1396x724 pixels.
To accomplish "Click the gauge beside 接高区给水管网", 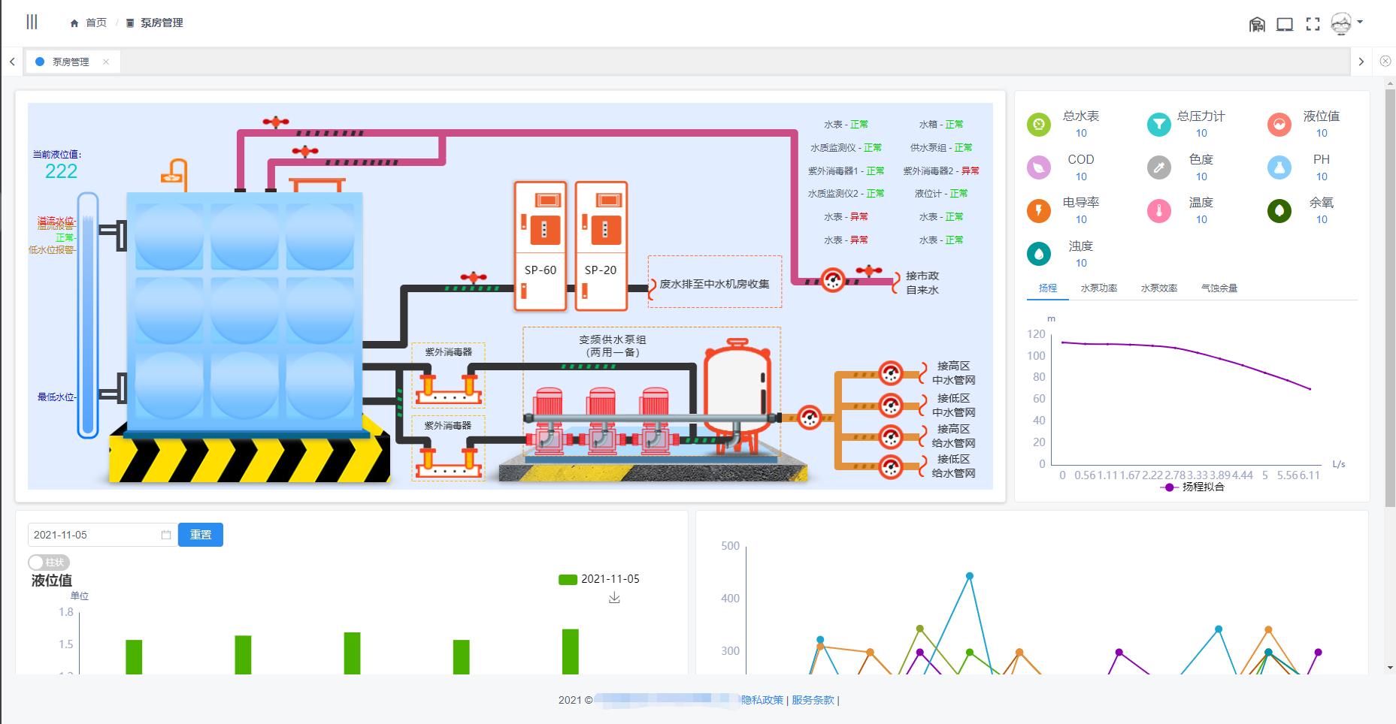I will 891,436.
